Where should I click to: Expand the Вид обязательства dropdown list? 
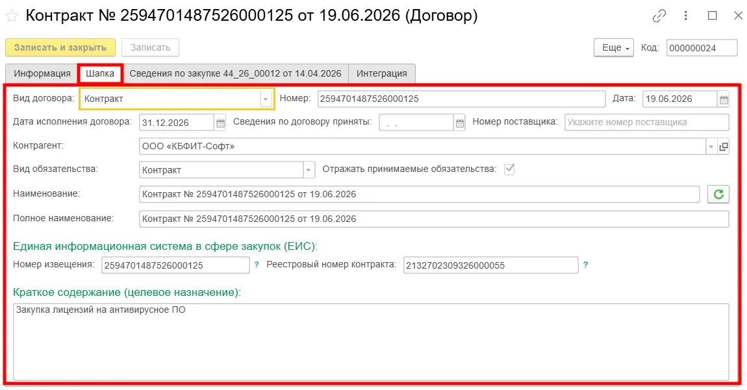pyautogui.click(x=309, y=170)
